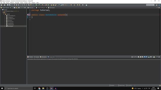Expand the Persona.java tree node arrow

5,22
